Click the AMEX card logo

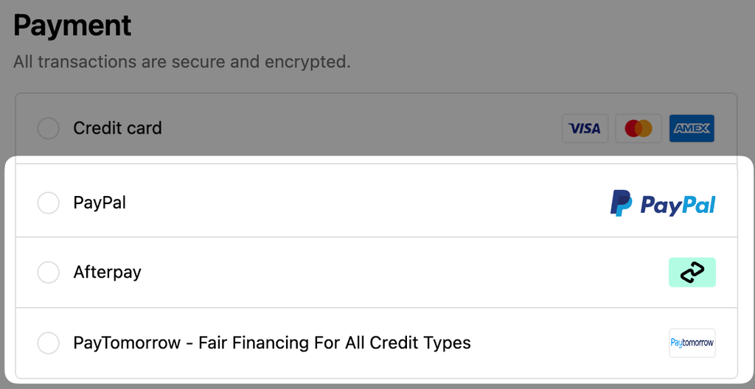click(x=692, y=128)
